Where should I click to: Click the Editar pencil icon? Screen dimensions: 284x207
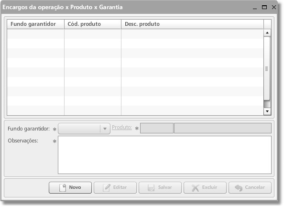tap(107, 187)
